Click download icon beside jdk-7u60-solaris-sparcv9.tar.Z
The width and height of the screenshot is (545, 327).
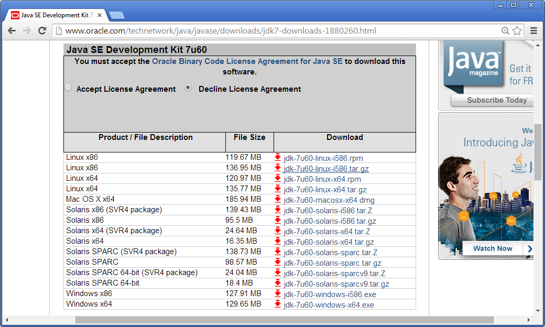click(278, 273)
